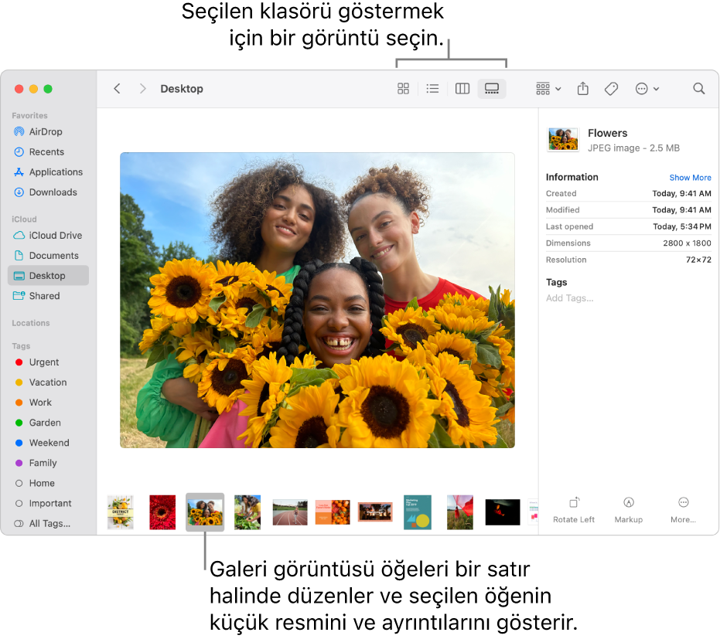Select the orange Work tag

[x=48, y=403]
